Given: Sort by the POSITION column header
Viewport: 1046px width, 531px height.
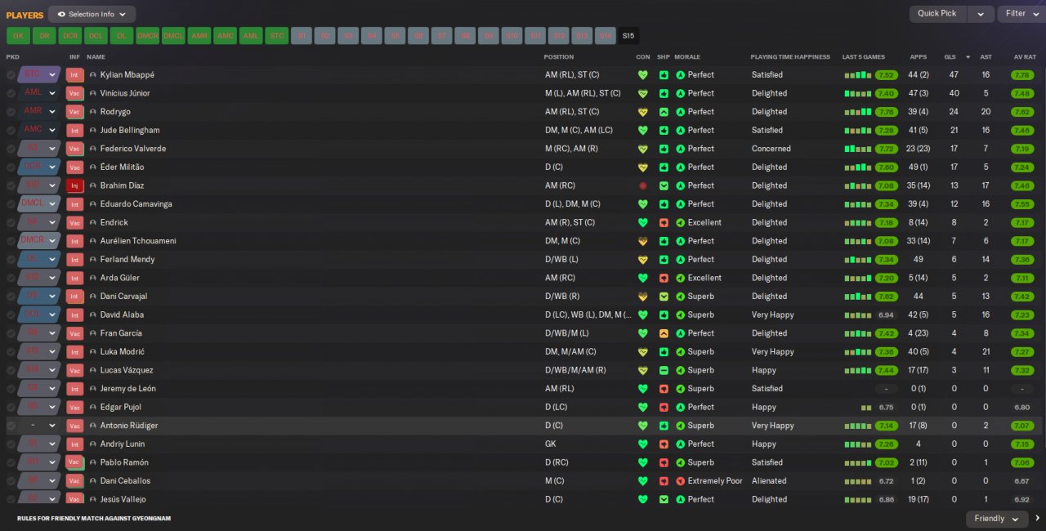Looking at the screenshot, I should click(559, 57).
